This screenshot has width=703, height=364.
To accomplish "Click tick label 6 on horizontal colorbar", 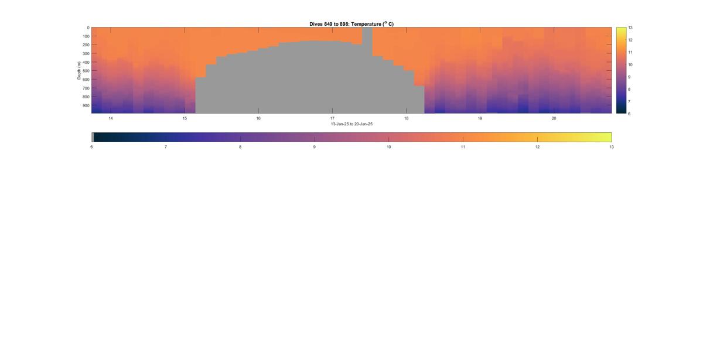I will [91, 147].
